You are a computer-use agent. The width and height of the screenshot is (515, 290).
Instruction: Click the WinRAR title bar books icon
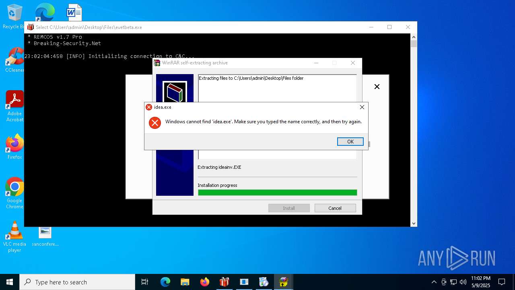157,63
